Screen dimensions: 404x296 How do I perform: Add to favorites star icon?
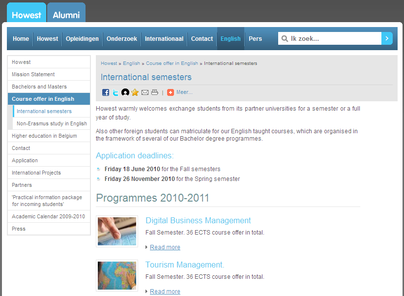click(x=135, y=92)
